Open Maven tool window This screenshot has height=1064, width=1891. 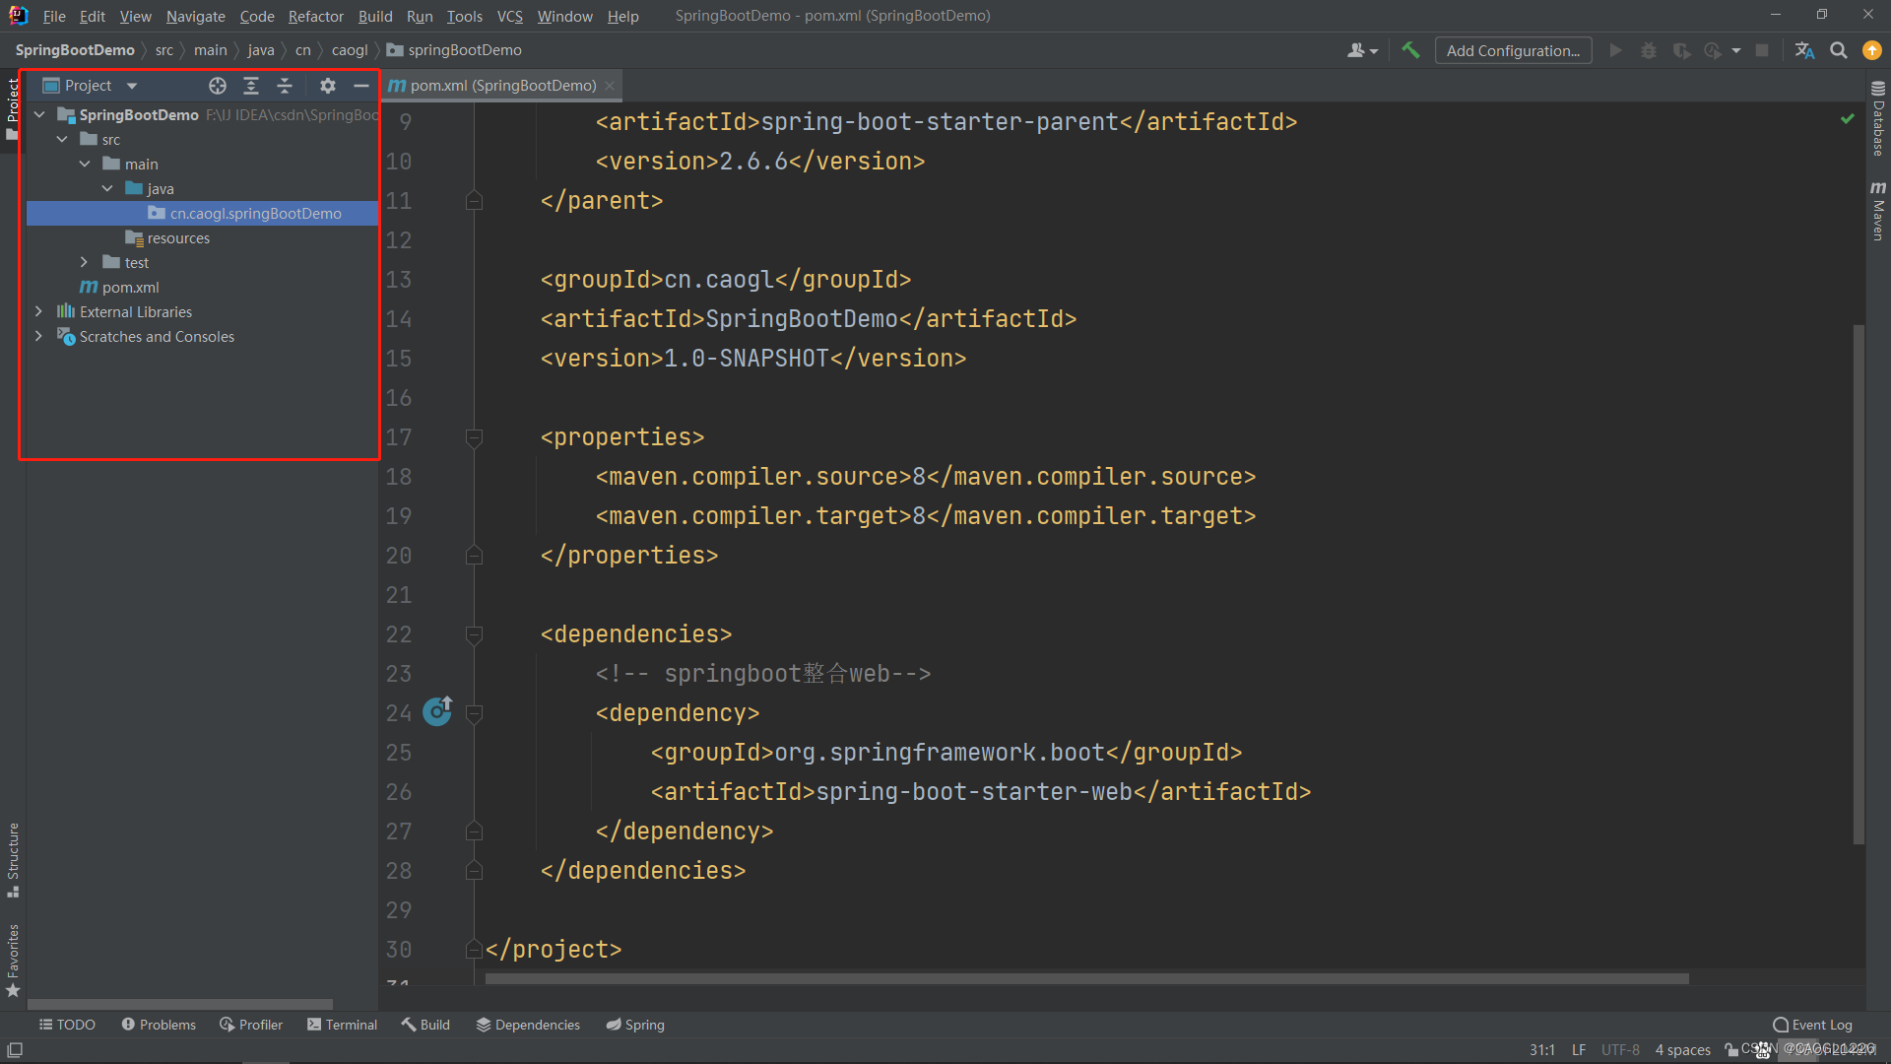pyautogui.click(x=1878, y=210)
